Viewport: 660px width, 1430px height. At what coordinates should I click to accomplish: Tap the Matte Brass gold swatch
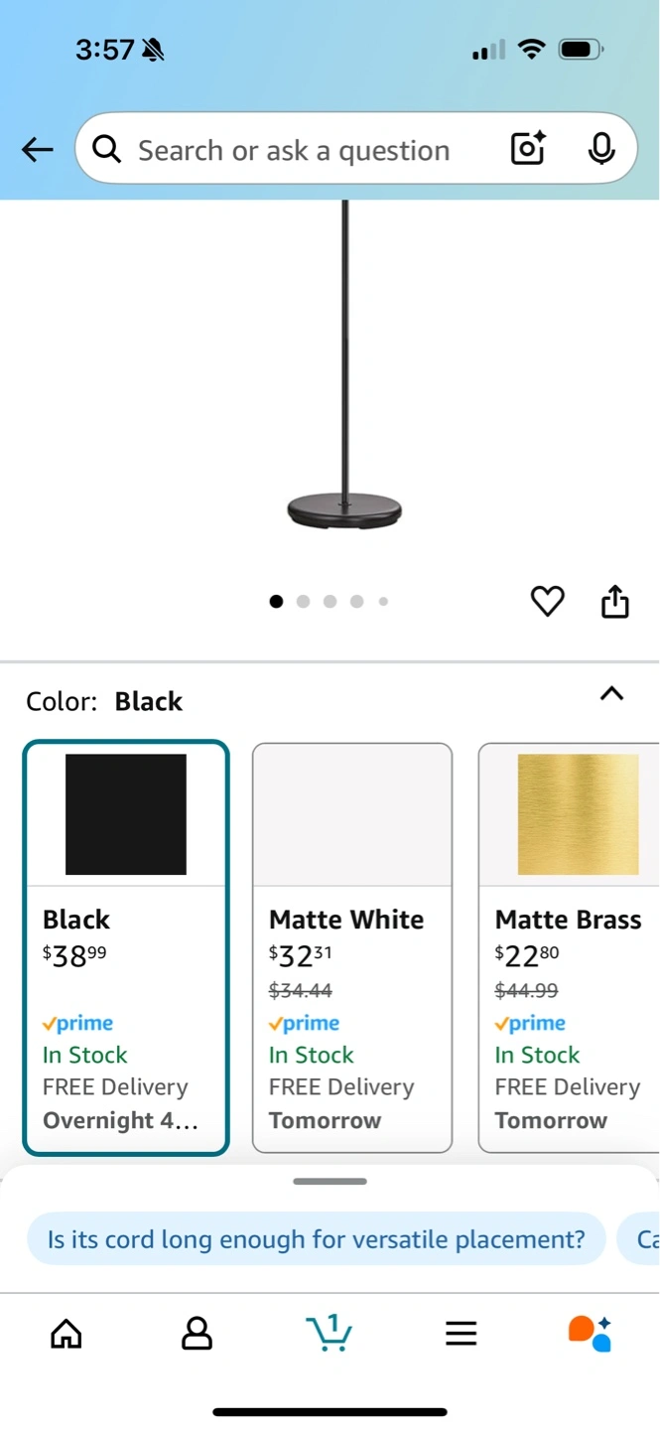coord(578,814)
